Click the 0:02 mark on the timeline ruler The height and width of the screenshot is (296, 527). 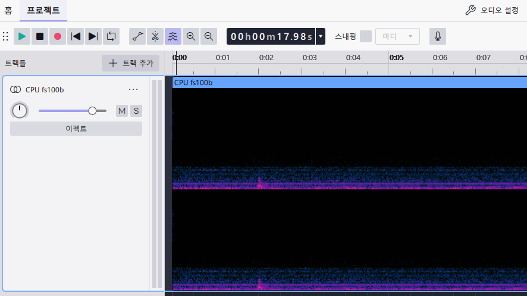pyautogui.click(x=266, y=58)
